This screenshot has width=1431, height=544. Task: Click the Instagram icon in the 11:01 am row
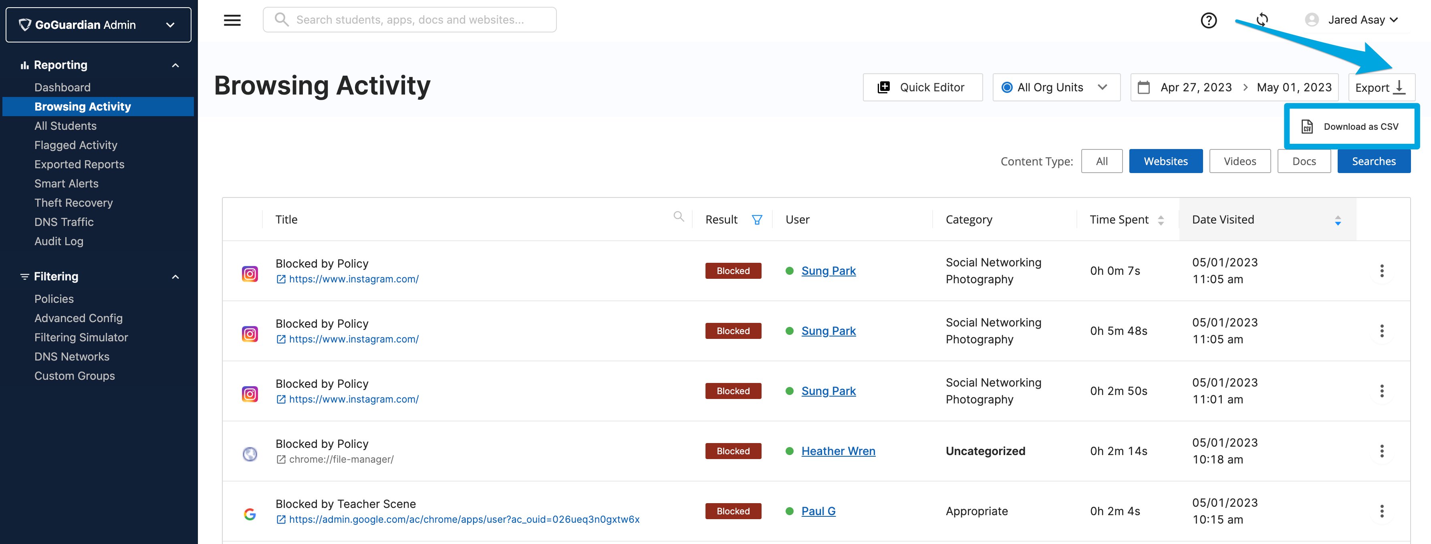click(250, 394)
